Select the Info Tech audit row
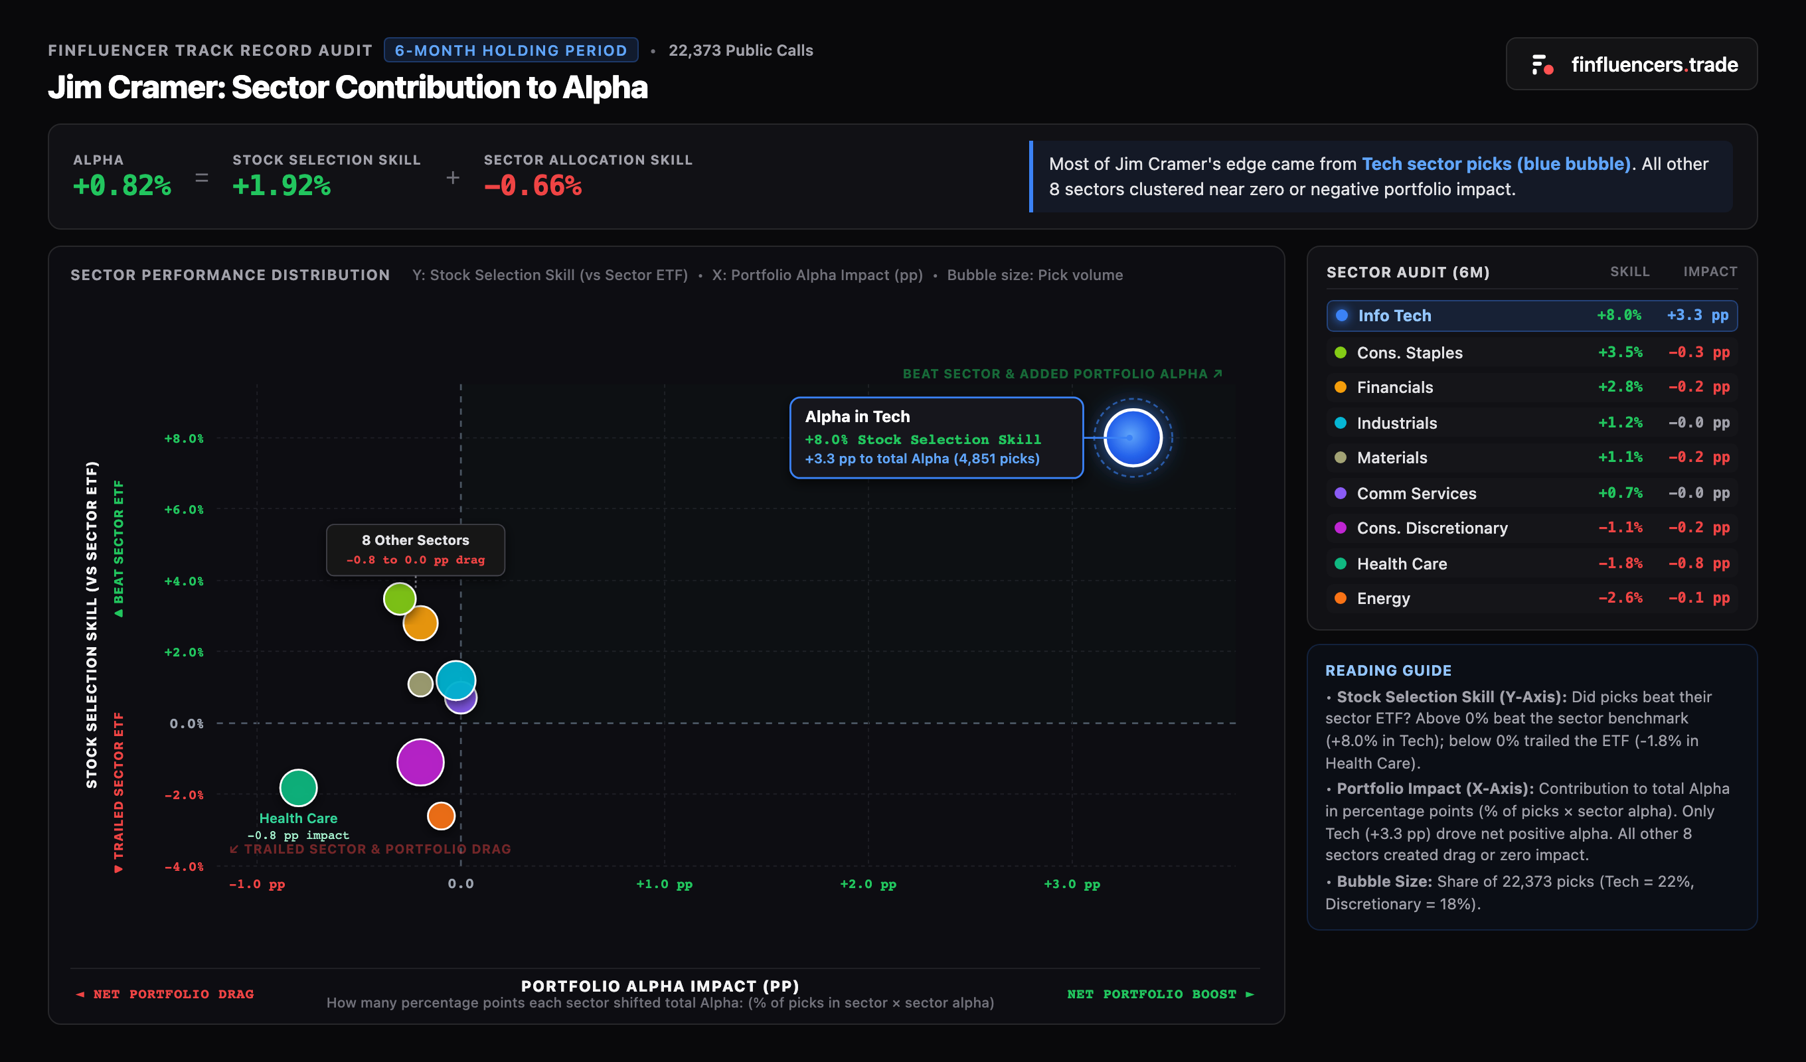The width and height of the screenshot is (1806, 1062). (1532, 315)
